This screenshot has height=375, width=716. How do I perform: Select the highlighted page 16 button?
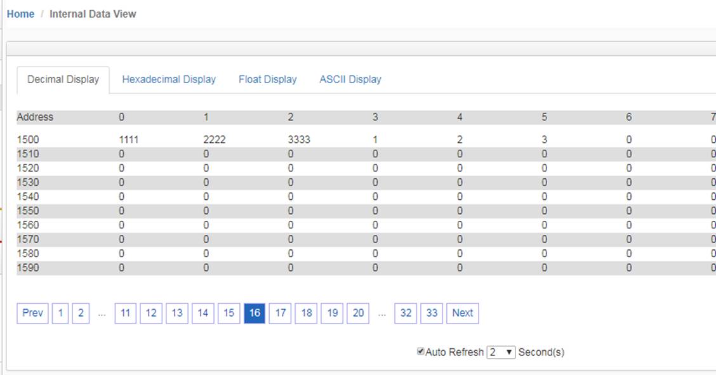click(255, 313)
